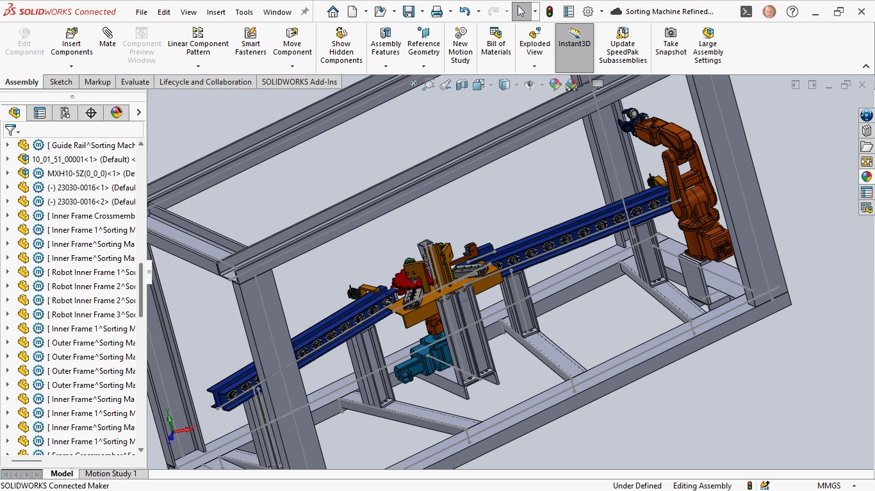Image resolution: width=875 pixels, height=491 pixels.
Task: Open the Insert Components dropdown arrow
Action: [x=71, y=66]
